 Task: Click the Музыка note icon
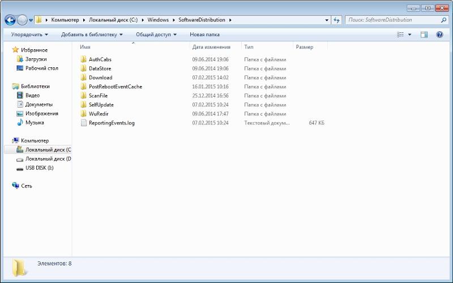click(x=20, y=122)
